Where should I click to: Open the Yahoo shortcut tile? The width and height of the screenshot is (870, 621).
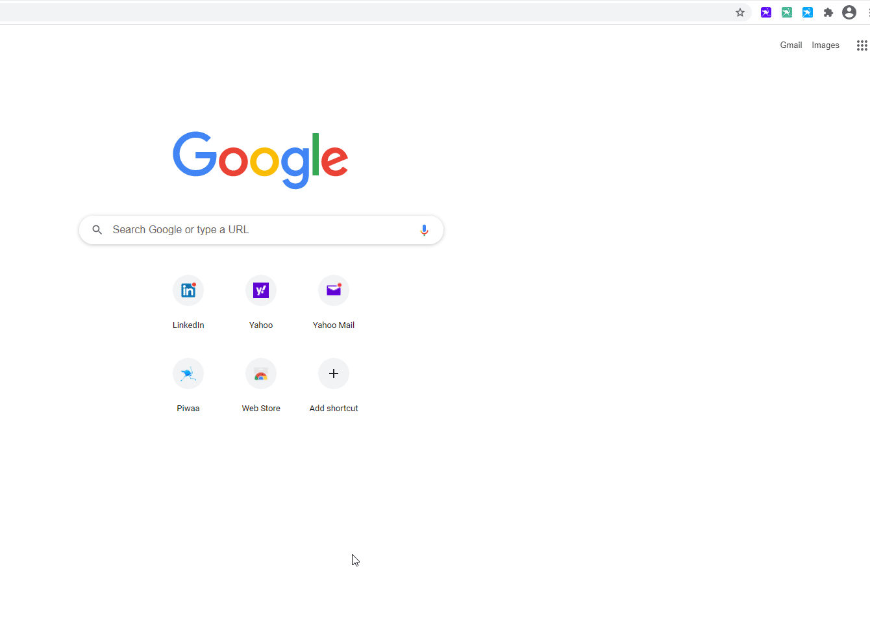(261, 302)
